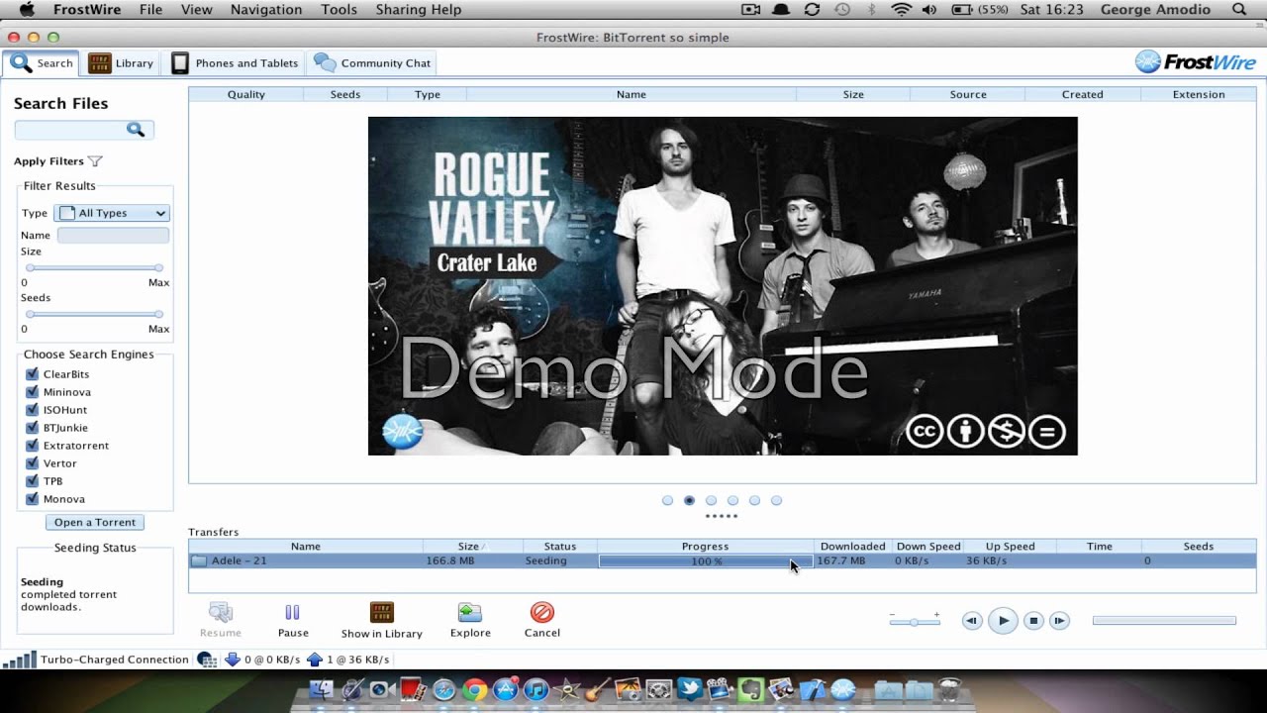The width and height of the screenshot is (1267, 713).
Task: Uncheck the Mininova search engine
Action: (x=32, y=392)
